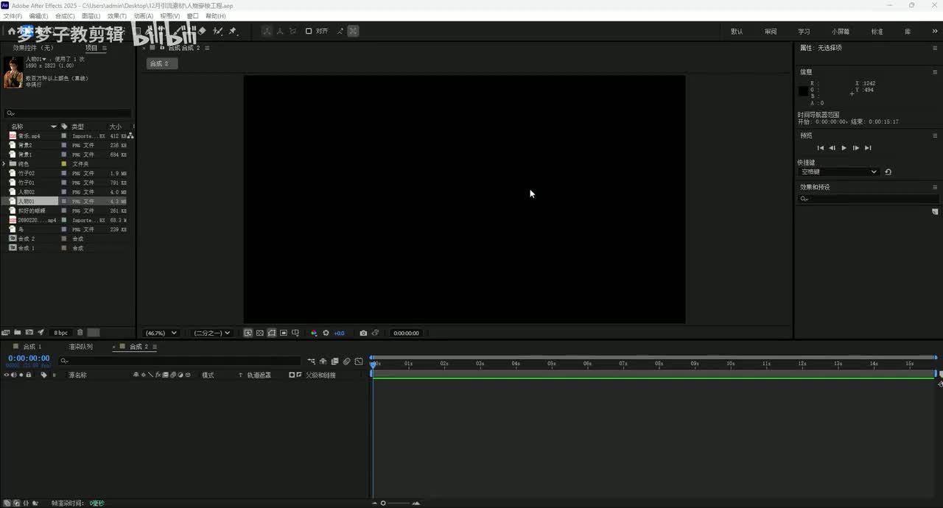This screenshot has height=508, width=943.
Task: Open the viewer magnification dropdown 46.7%
Action: coord(161,333)
